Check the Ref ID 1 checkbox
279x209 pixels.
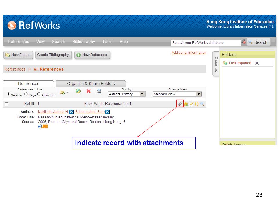point(6,104)
